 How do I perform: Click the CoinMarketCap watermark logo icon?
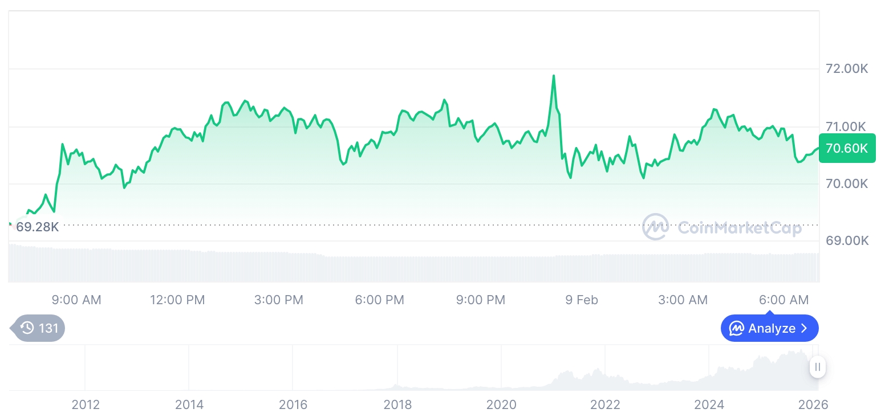tap(656, 227)
